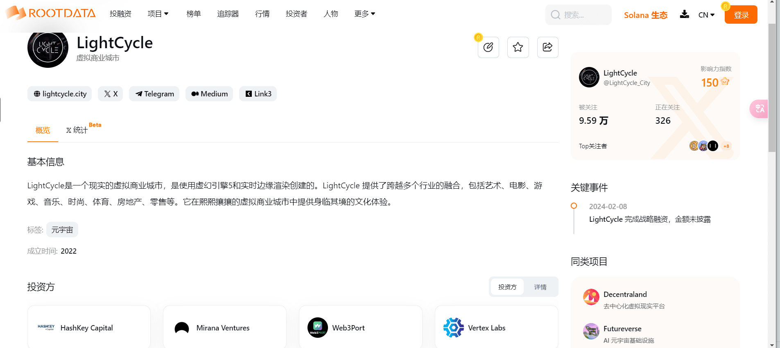Switch to 详情 view toggle
This screenshot has width=780, height=348.
point(540,287)
